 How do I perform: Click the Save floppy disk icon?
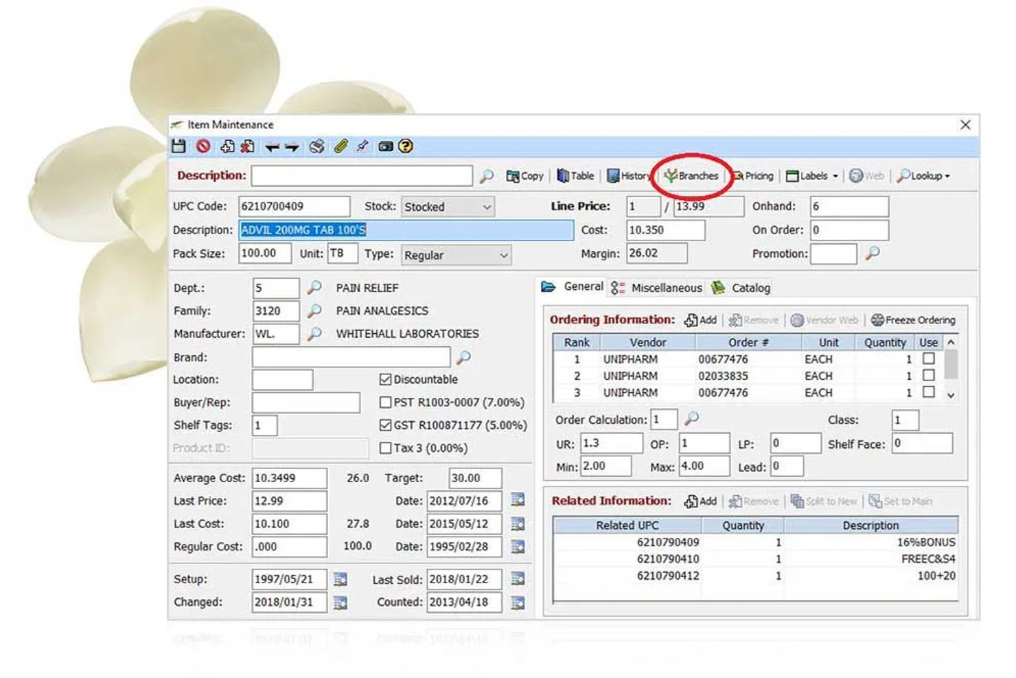(179, 146)
